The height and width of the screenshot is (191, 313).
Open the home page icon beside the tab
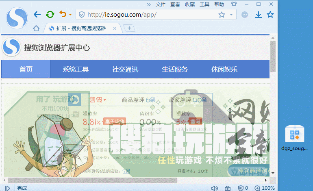click(x=36, y=28)
